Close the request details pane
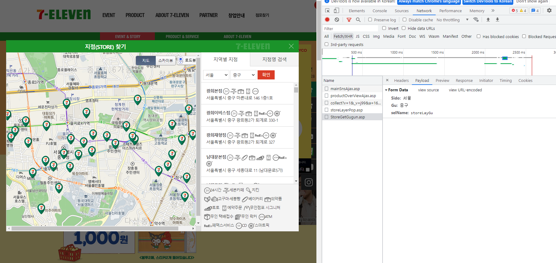 point(387,80)
